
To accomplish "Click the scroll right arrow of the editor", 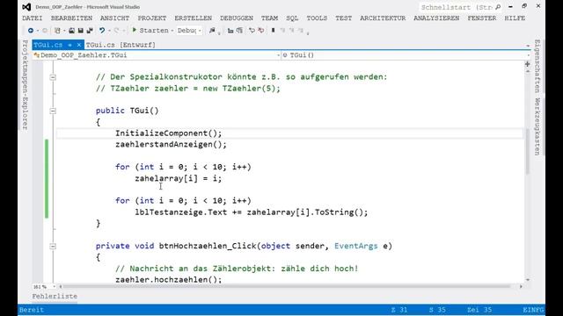I will [521, 287].
